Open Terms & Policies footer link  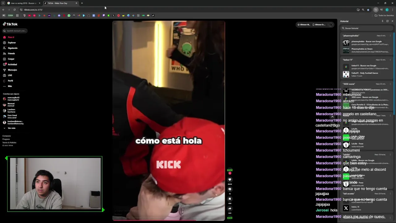tap(9, 142)
